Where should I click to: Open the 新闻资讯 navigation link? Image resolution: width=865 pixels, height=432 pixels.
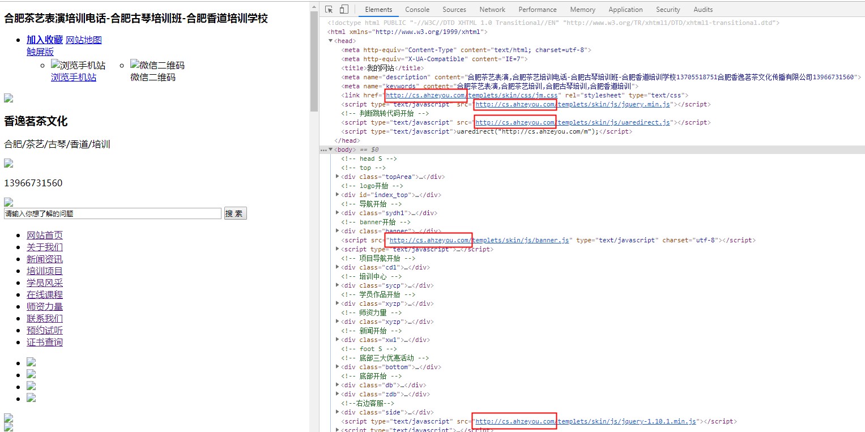45,259
